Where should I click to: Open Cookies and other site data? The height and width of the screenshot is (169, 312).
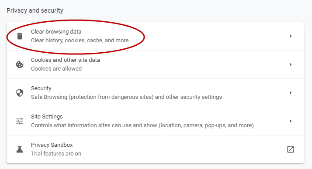click(x=155, y=64)
